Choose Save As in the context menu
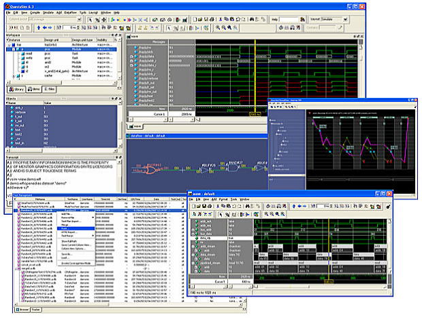The width and height of the screenshot is (422, 318). 76,254
